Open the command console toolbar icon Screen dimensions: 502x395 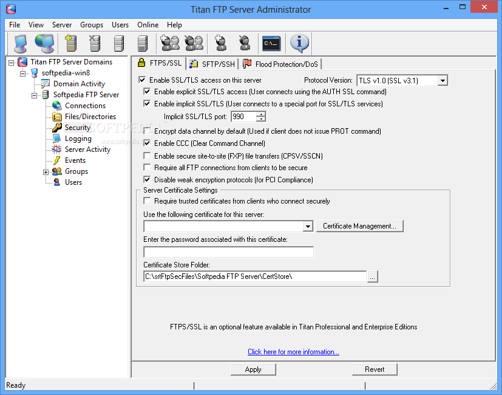click(x=271, y=43)
